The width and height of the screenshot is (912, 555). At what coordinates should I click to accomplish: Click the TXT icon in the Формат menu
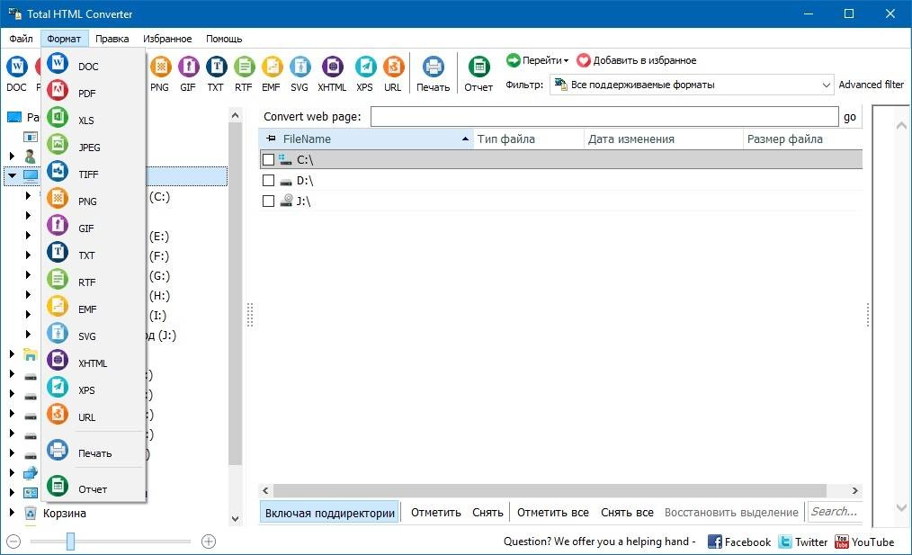58,252
